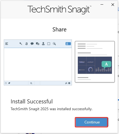Click the 'Install Successful' heading text
This screenshot has height=134, width=119.
32,101
